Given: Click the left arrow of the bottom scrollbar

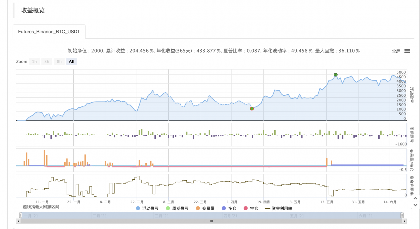Looking at the screenshot, I should point(18,221).
